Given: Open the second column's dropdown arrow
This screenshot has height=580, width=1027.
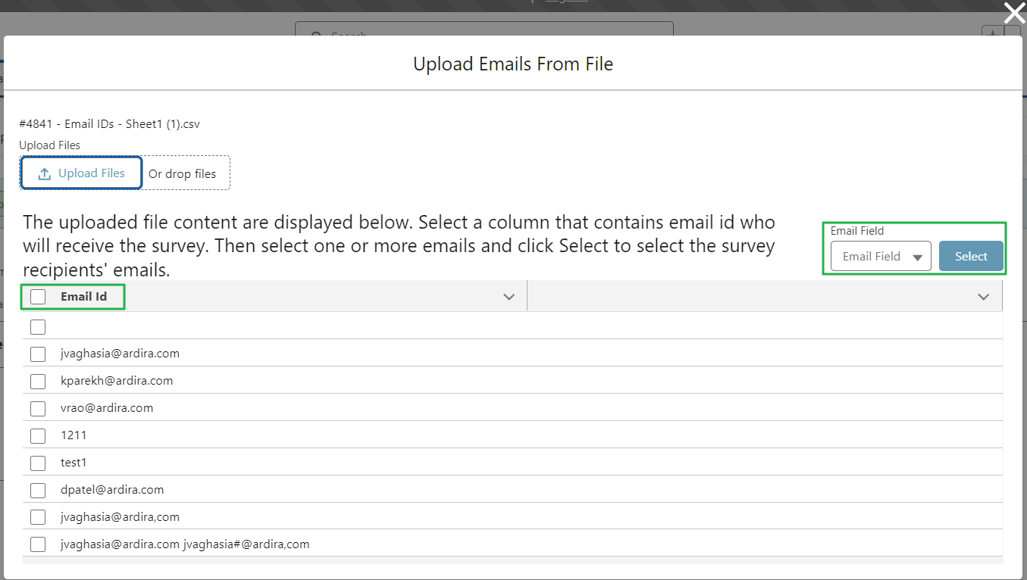Looking at the screenshot, I should [x=983, y=297].
